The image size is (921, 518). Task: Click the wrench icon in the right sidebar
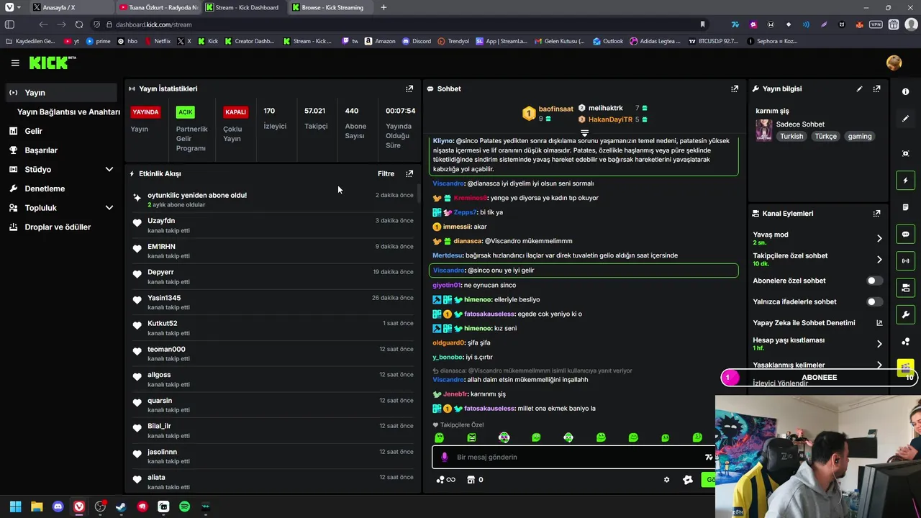pyautogui.click(x=905, y=314)
